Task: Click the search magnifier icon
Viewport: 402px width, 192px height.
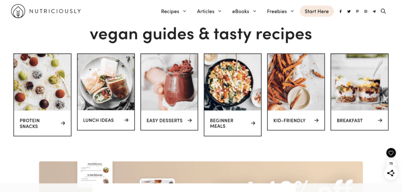Action: [383, 11]
